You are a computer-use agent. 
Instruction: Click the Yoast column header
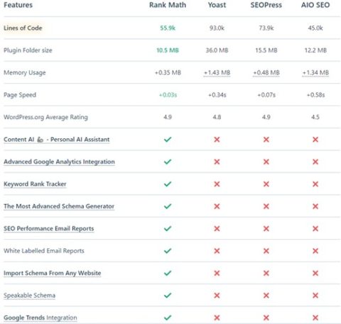[x=217, y=5]
